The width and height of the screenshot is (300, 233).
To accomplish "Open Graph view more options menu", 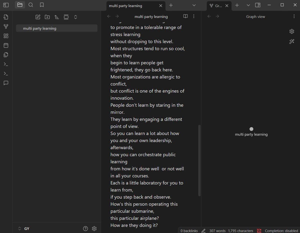I will pyautogui.click(x=294, y=16).
